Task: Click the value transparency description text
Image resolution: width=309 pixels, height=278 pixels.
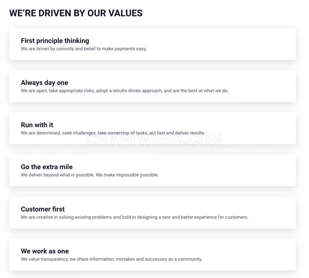Action: coord(111,259)
